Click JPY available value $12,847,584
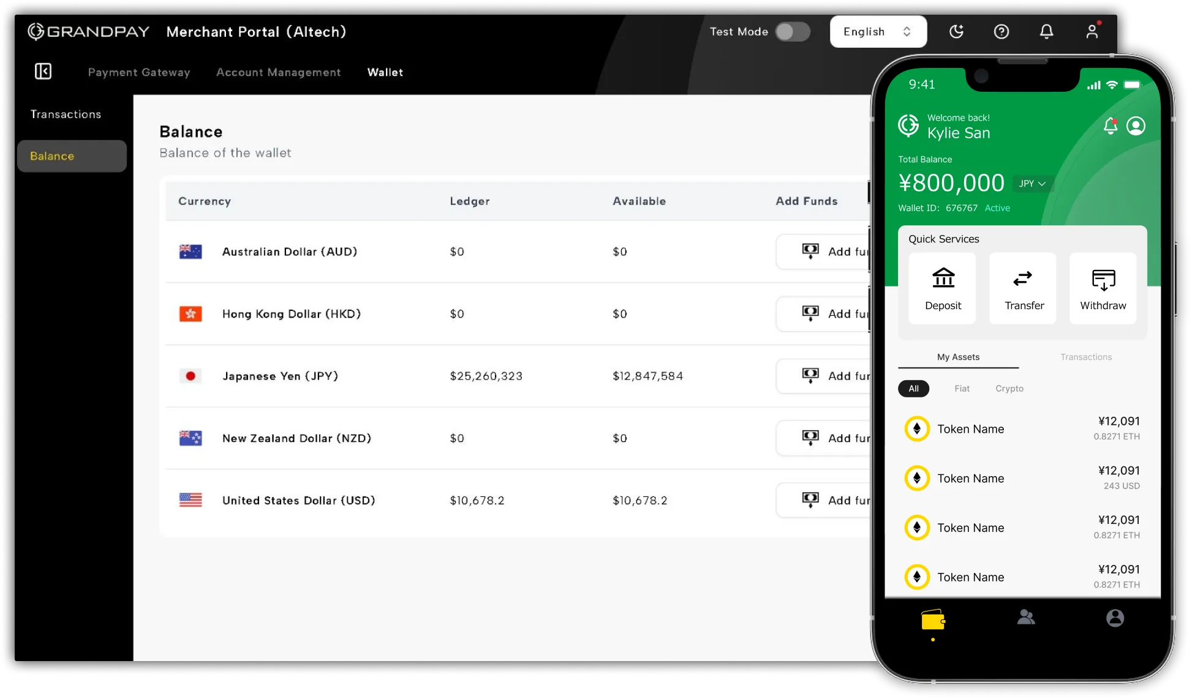This screenshot has width=1192, height=699. (x=647, y=376)
